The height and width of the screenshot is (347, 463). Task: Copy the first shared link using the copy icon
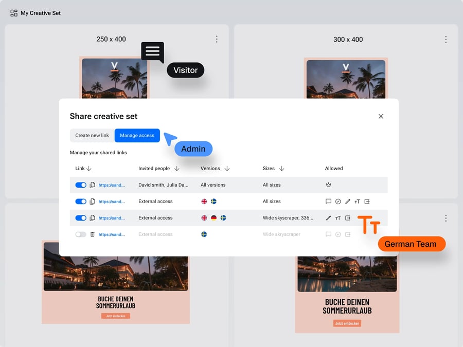pyautogui.click(x=93, y=185)
